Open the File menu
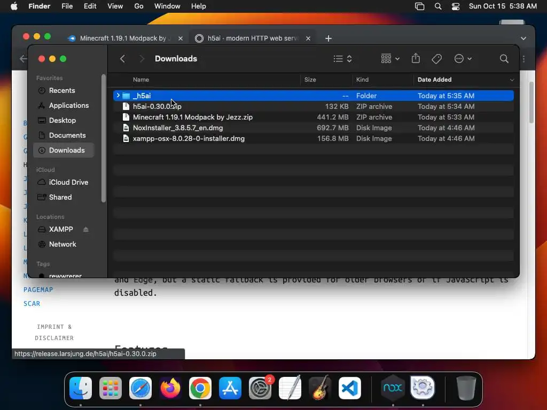 pos(67,6)
